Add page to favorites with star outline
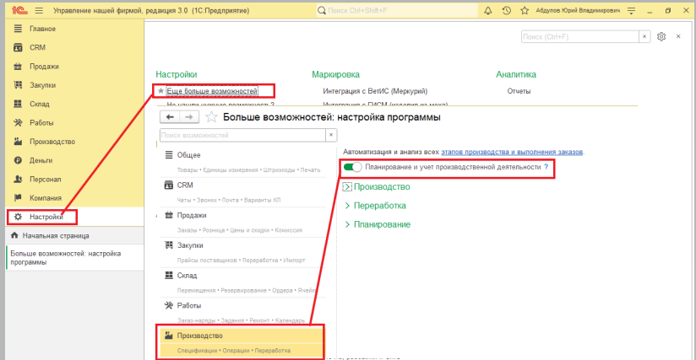696x360 pixels. (211, 117)
